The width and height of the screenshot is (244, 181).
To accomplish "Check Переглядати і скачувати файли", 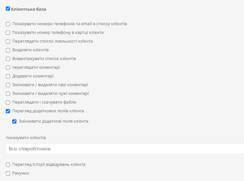I will (x=8, y=103).
